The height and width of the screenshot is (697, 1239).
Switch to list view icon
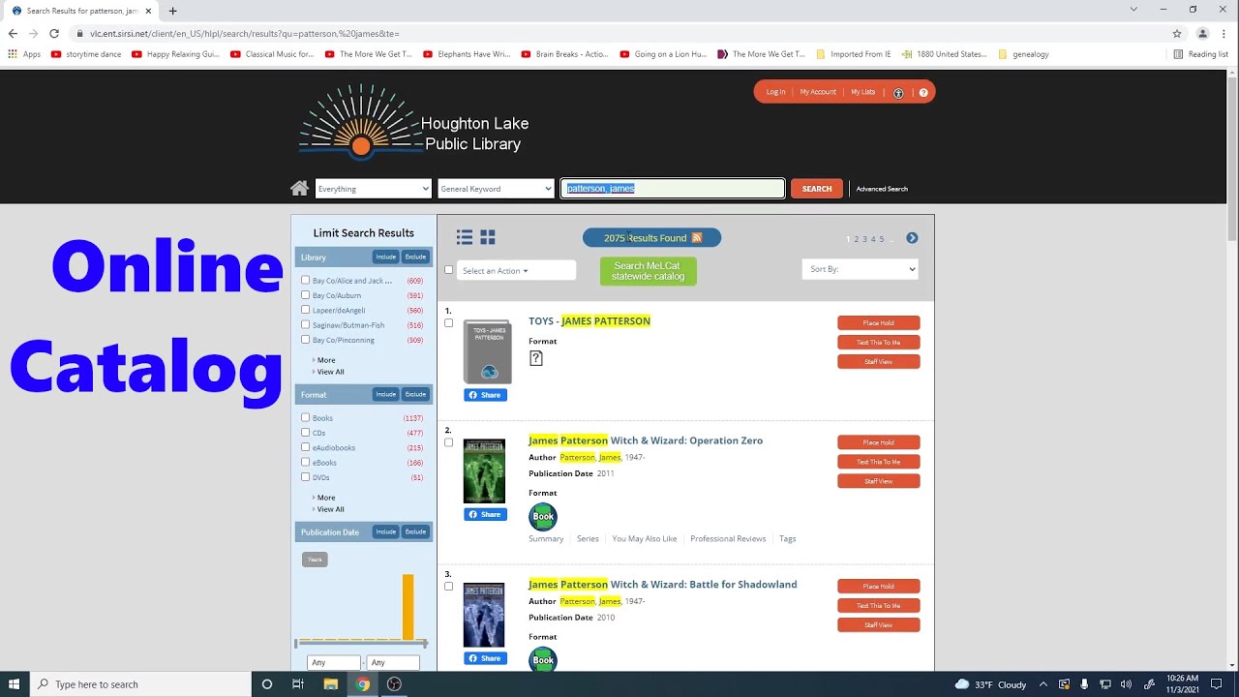point(465,237)
